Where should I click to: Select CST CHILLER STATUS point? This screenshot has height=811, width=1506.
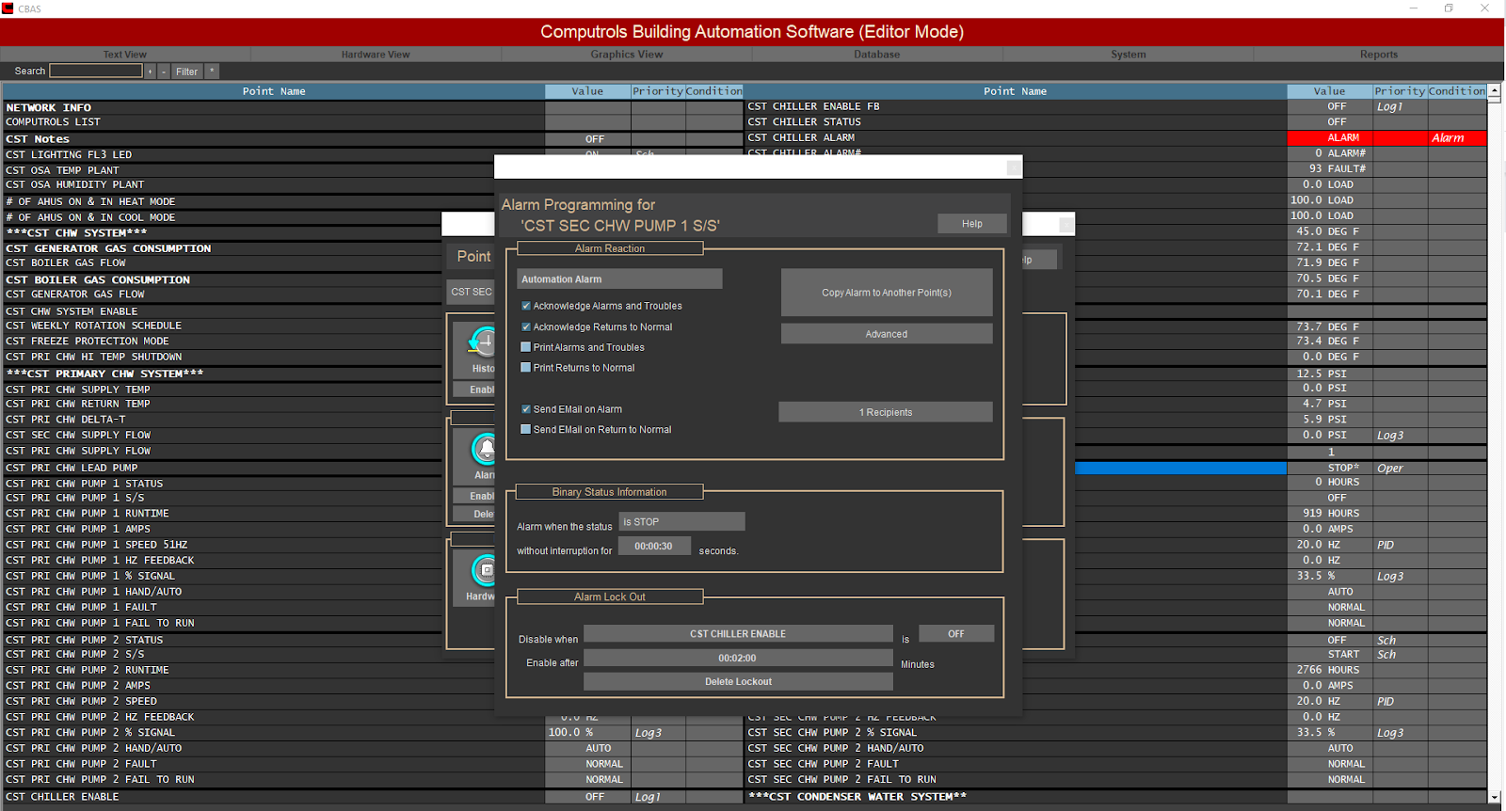tap(1015, 122)
